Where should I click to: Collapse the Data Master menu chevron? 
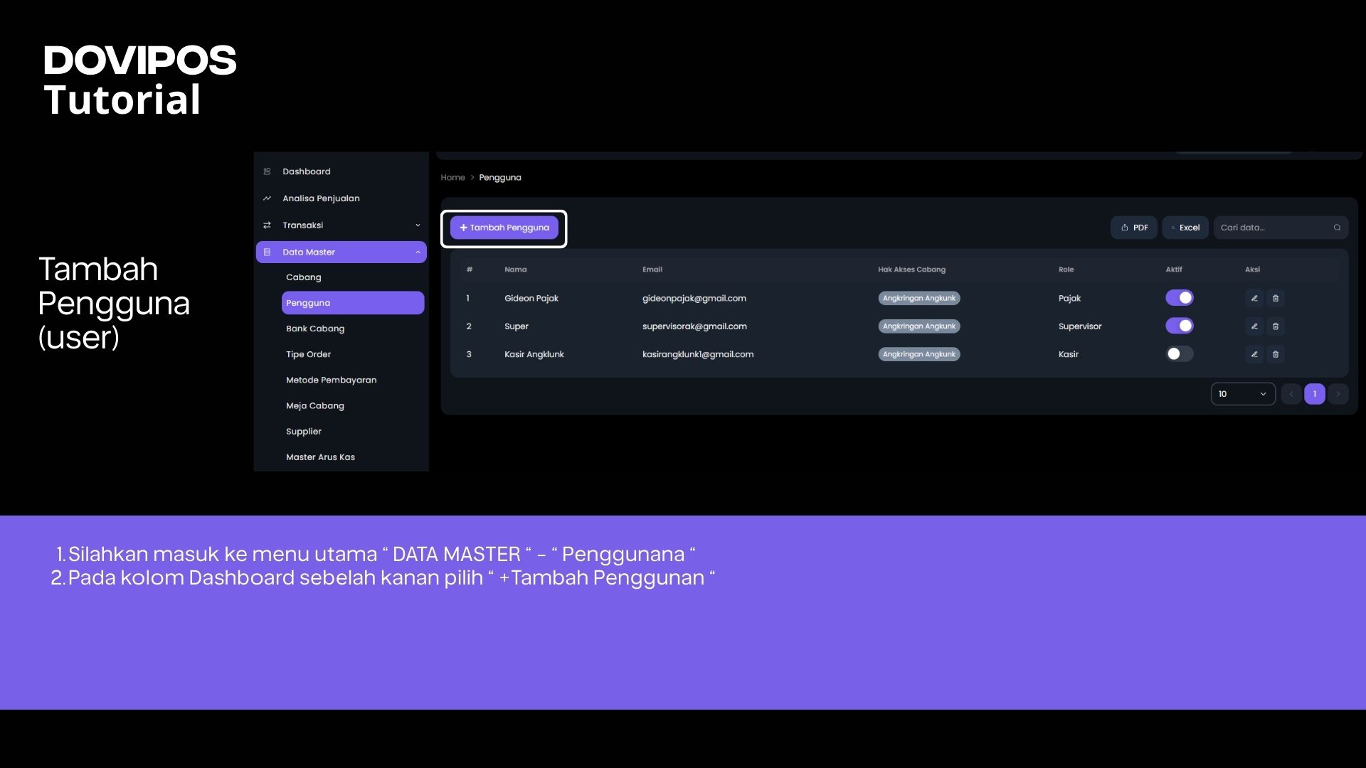point(418,252)
